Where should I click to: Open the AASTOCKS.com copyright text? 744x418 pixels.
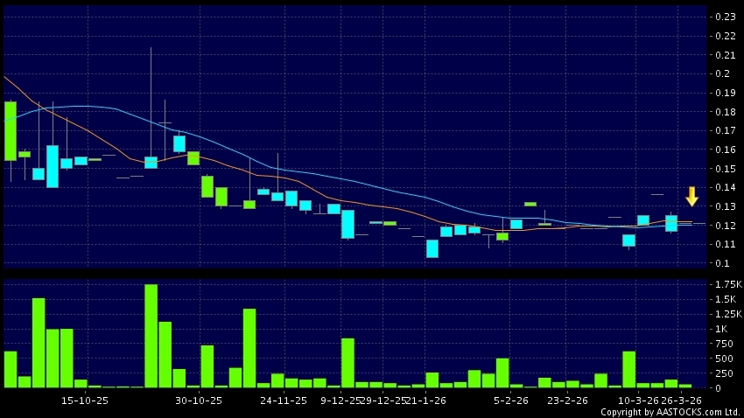670,412
